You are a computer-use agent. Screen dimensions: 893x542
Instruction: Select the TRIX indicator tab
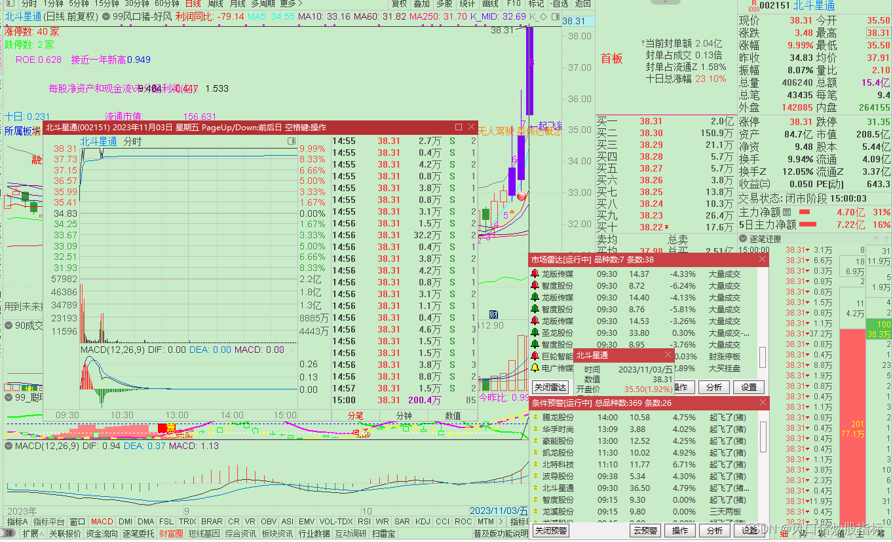[x=187, y=522]
